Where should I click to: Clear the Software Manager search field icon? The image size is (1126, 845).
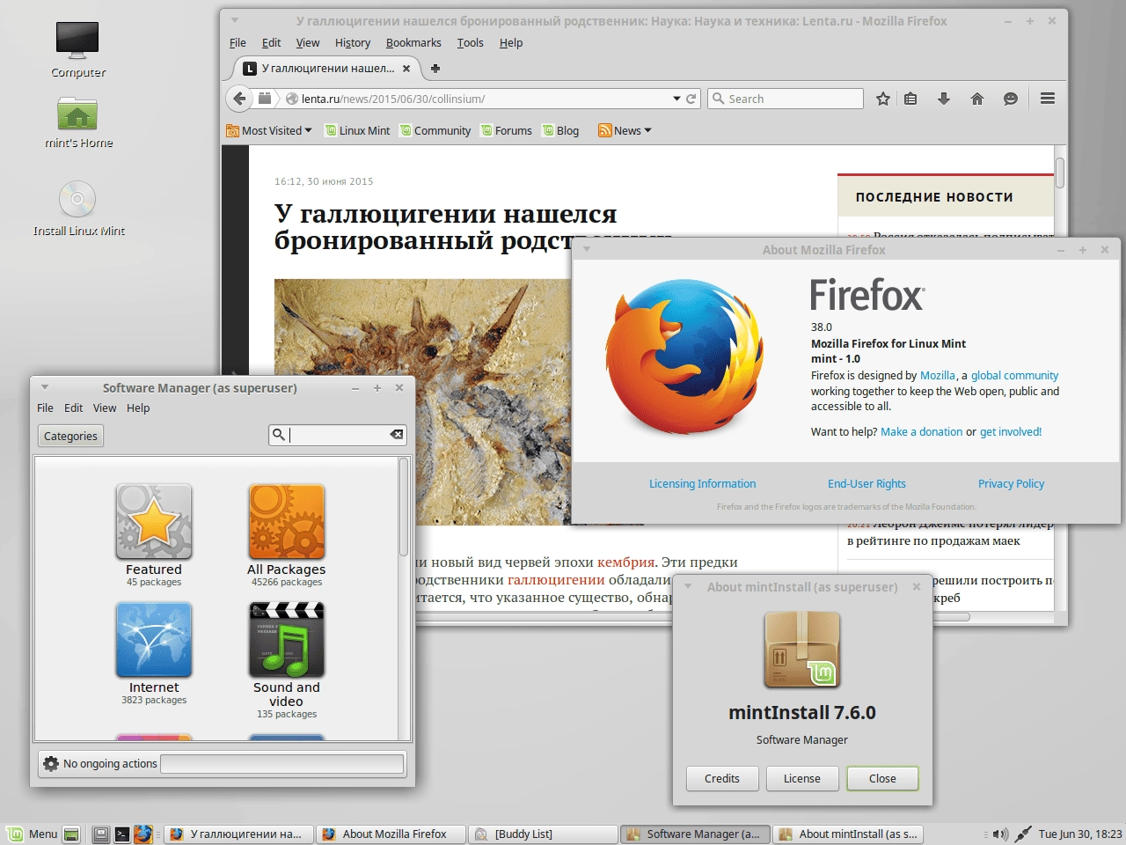(x=397, y=435)
